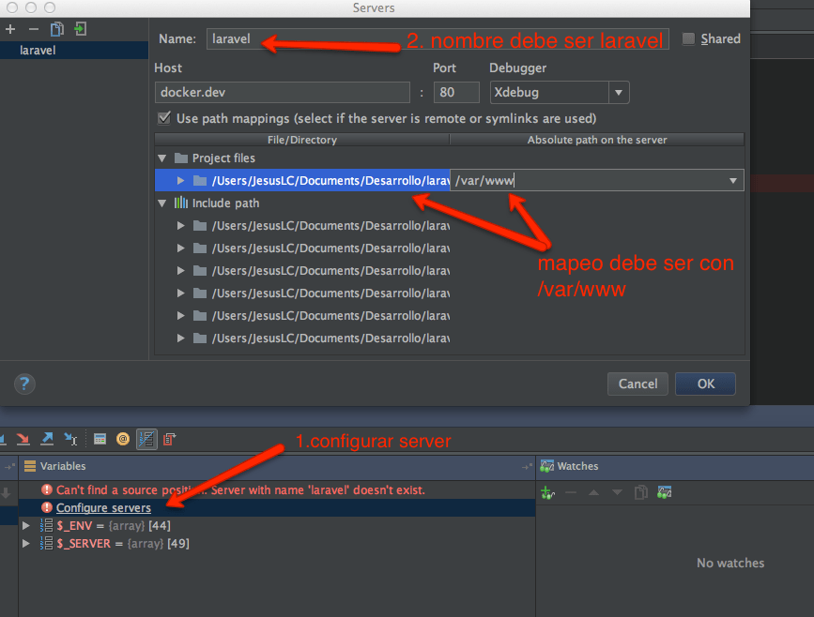Open the Evaluate Expression calculator icon
Image resolution: width=814 pixels, height=617 pixels.
click(100, 439)
